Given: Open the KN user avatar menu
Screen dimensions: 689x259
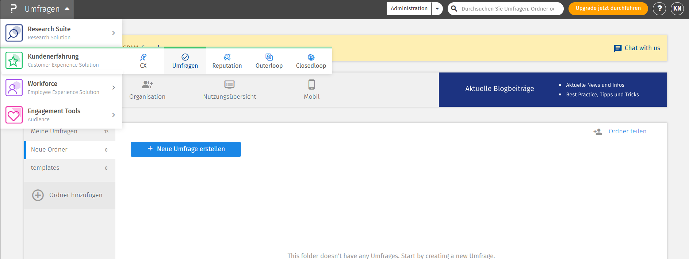Looking at the screenshot, I should [x=677, y=9].
